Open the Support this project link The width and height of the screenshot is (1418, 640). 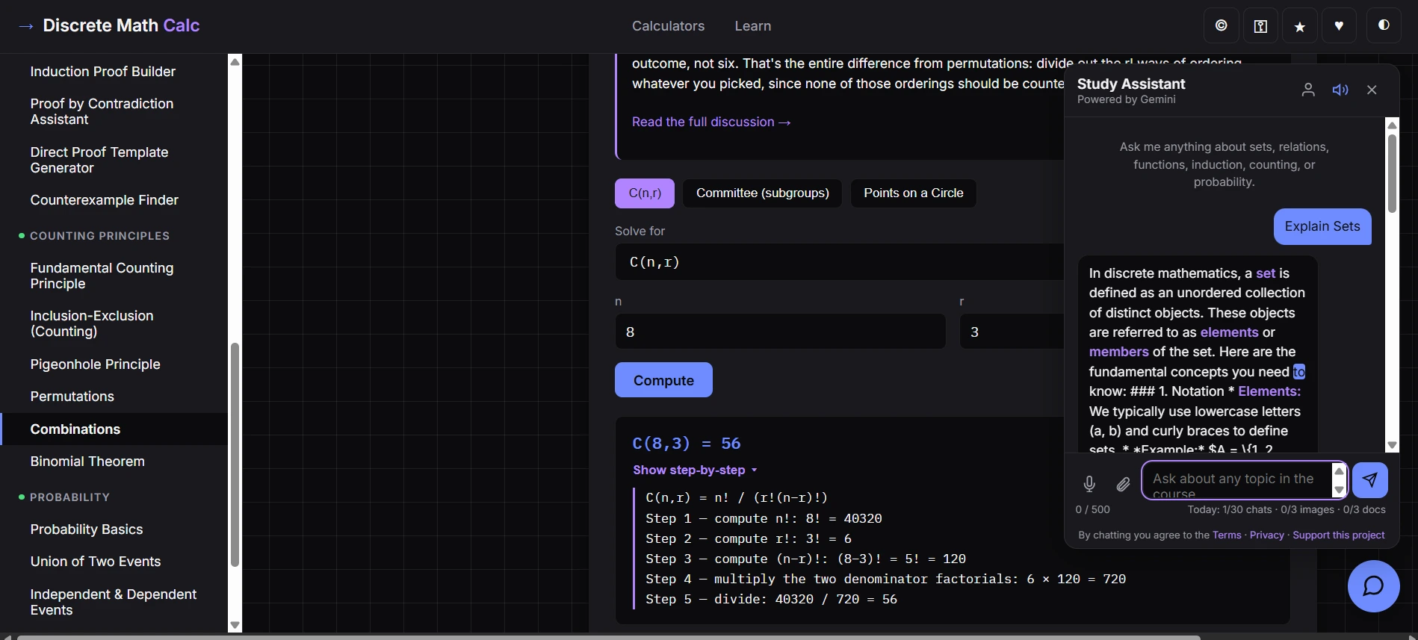(x=1338, y=535)
